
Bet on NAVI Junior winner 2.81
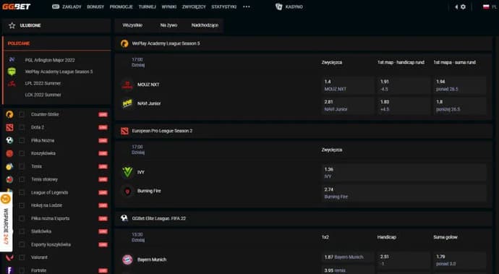tap(348, 106)
